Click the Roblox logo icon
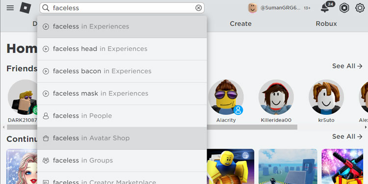 pos(26,8)
